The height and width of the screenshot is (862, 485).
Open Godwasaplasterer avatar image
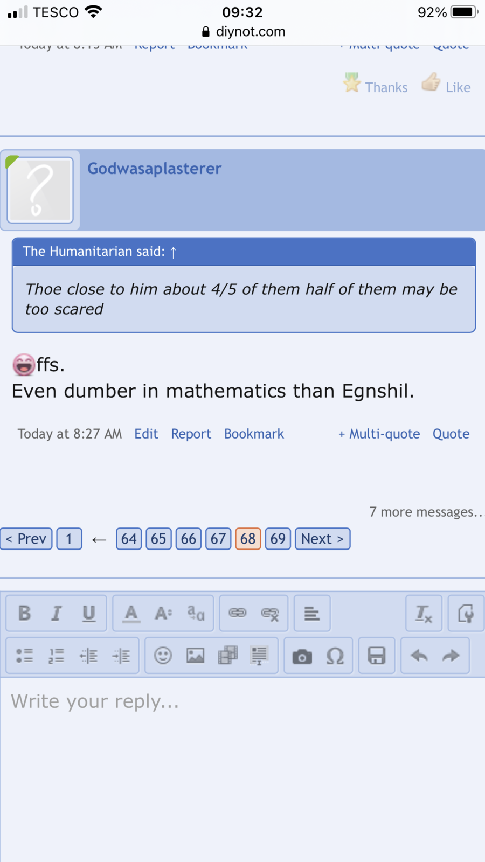pos(40,190)
